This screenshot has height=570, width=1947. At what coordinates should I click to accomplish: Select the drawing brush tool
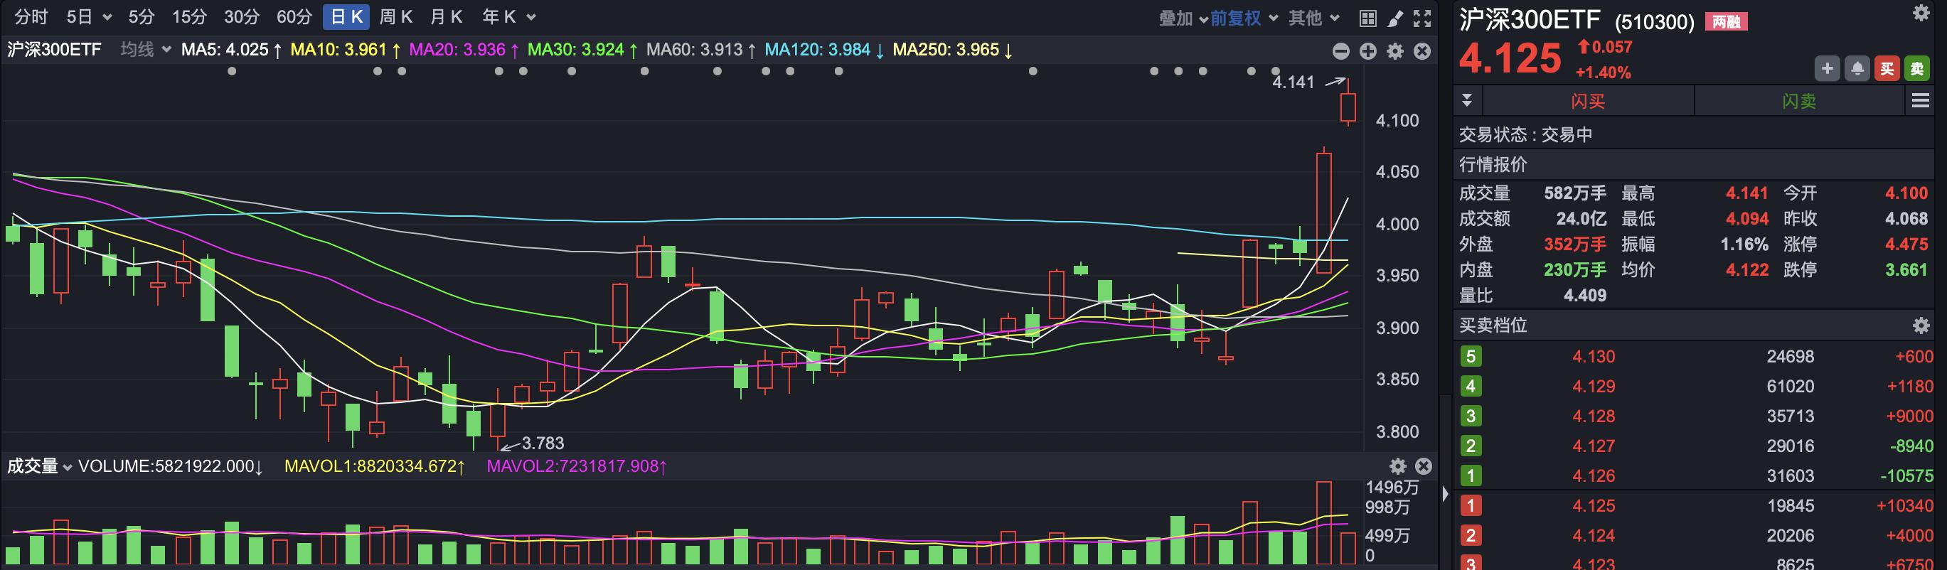[1395, 18]
